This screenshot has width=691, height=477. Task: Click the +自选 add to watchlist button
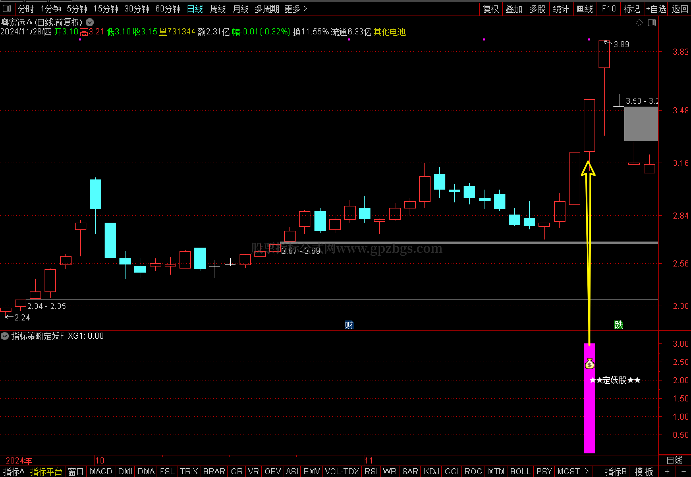pyautogui.click(x=656, y=9)
